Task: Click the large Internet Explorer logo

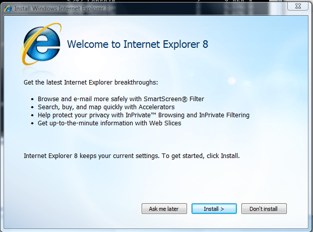Action: tap(41, 44)
